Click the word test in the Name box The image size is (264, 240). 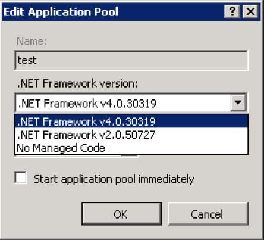[x=27, y=60]
